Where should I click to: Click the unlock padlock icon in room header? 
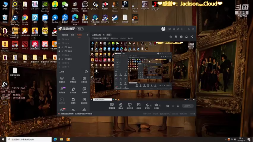click(176, 37)
